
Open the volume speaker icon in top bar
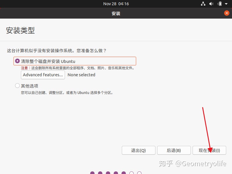(211, 4)
